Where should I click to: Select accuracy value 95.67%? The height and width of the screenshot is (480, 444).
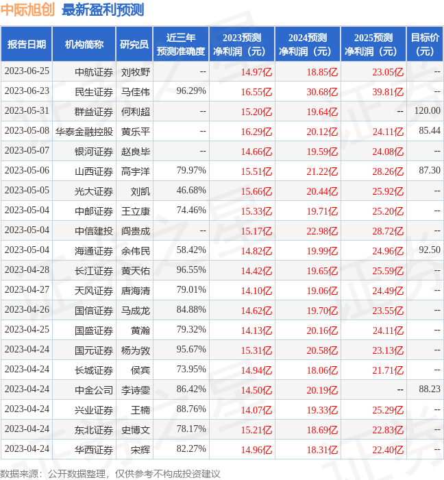[191, 349]
